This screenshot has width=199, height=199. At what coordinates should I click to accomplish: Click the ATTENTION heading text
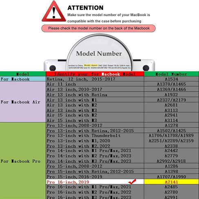pos(85,8)
